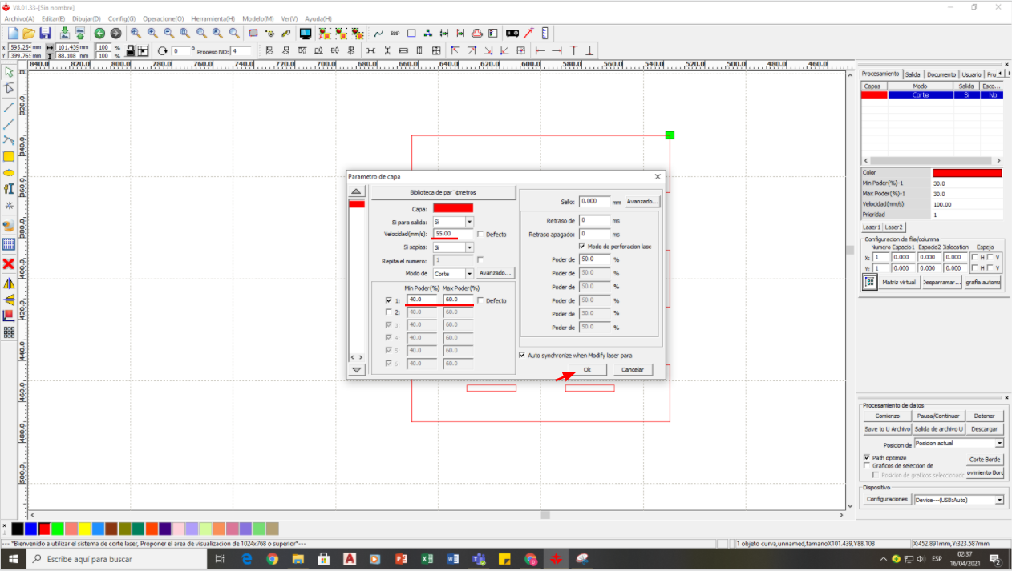Click the Descargar button
Viewport: 1012px width, 571px height.
(984, 429)
